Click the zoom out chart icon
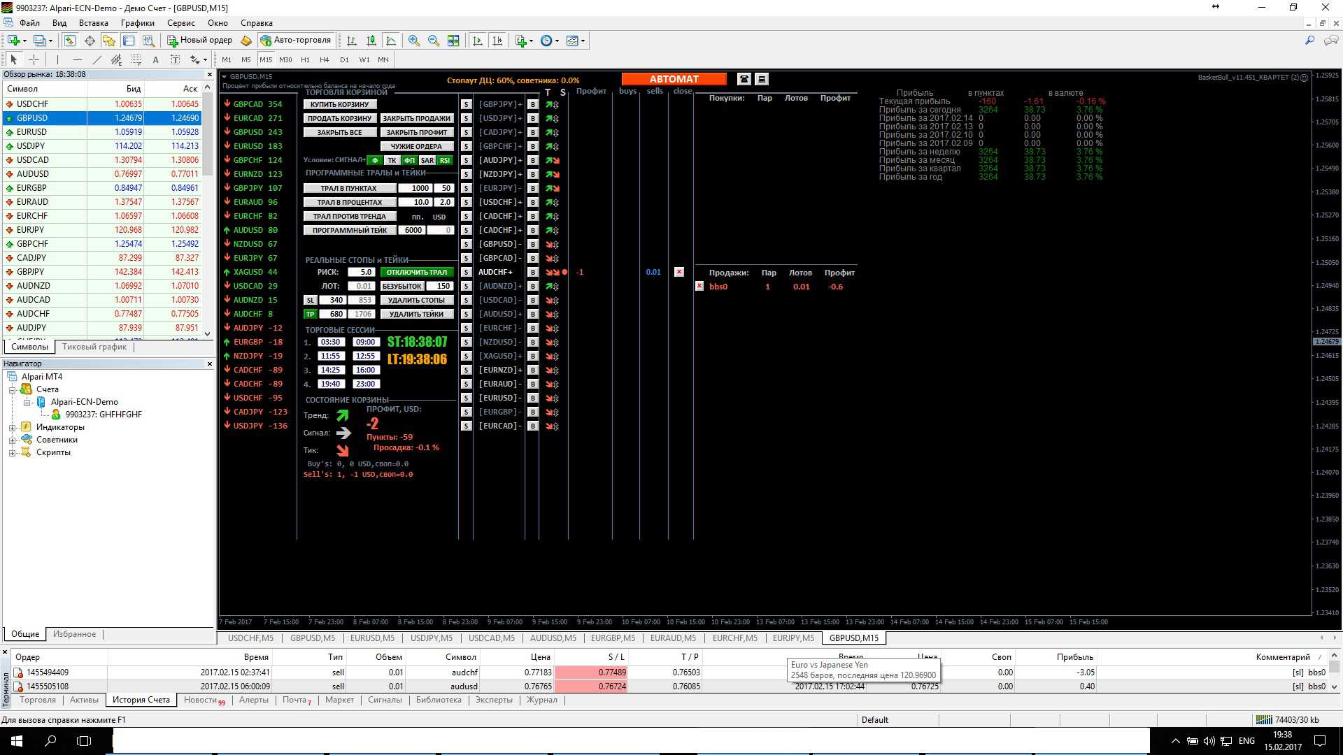 [434, 41]
